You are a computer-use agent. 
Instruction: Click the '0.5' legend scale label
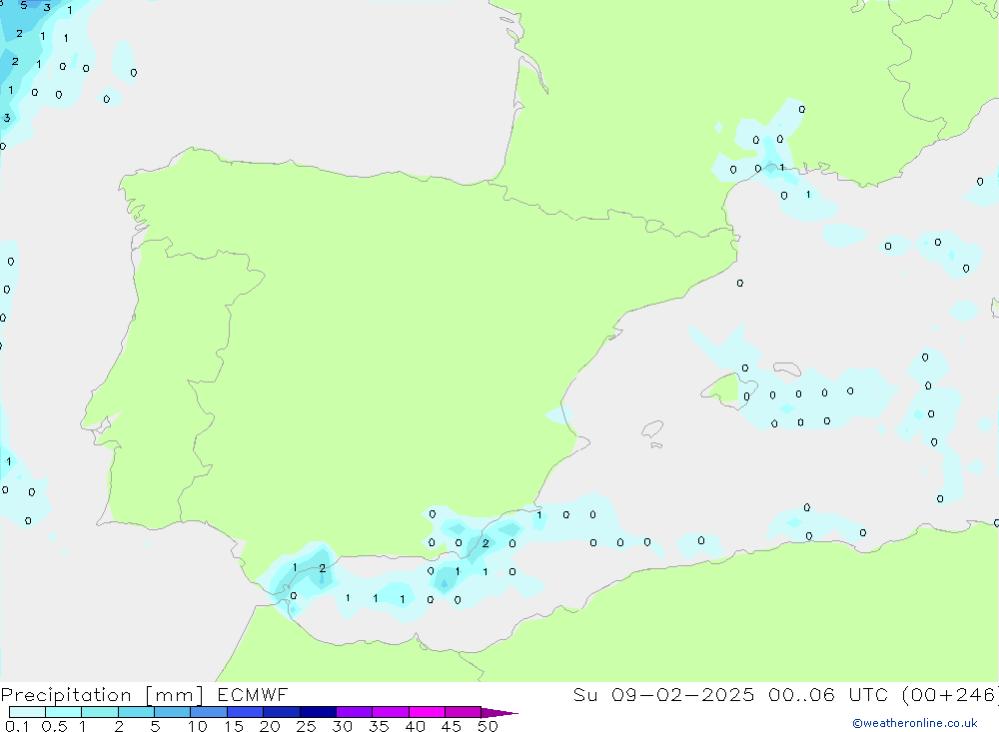(55, 726)
